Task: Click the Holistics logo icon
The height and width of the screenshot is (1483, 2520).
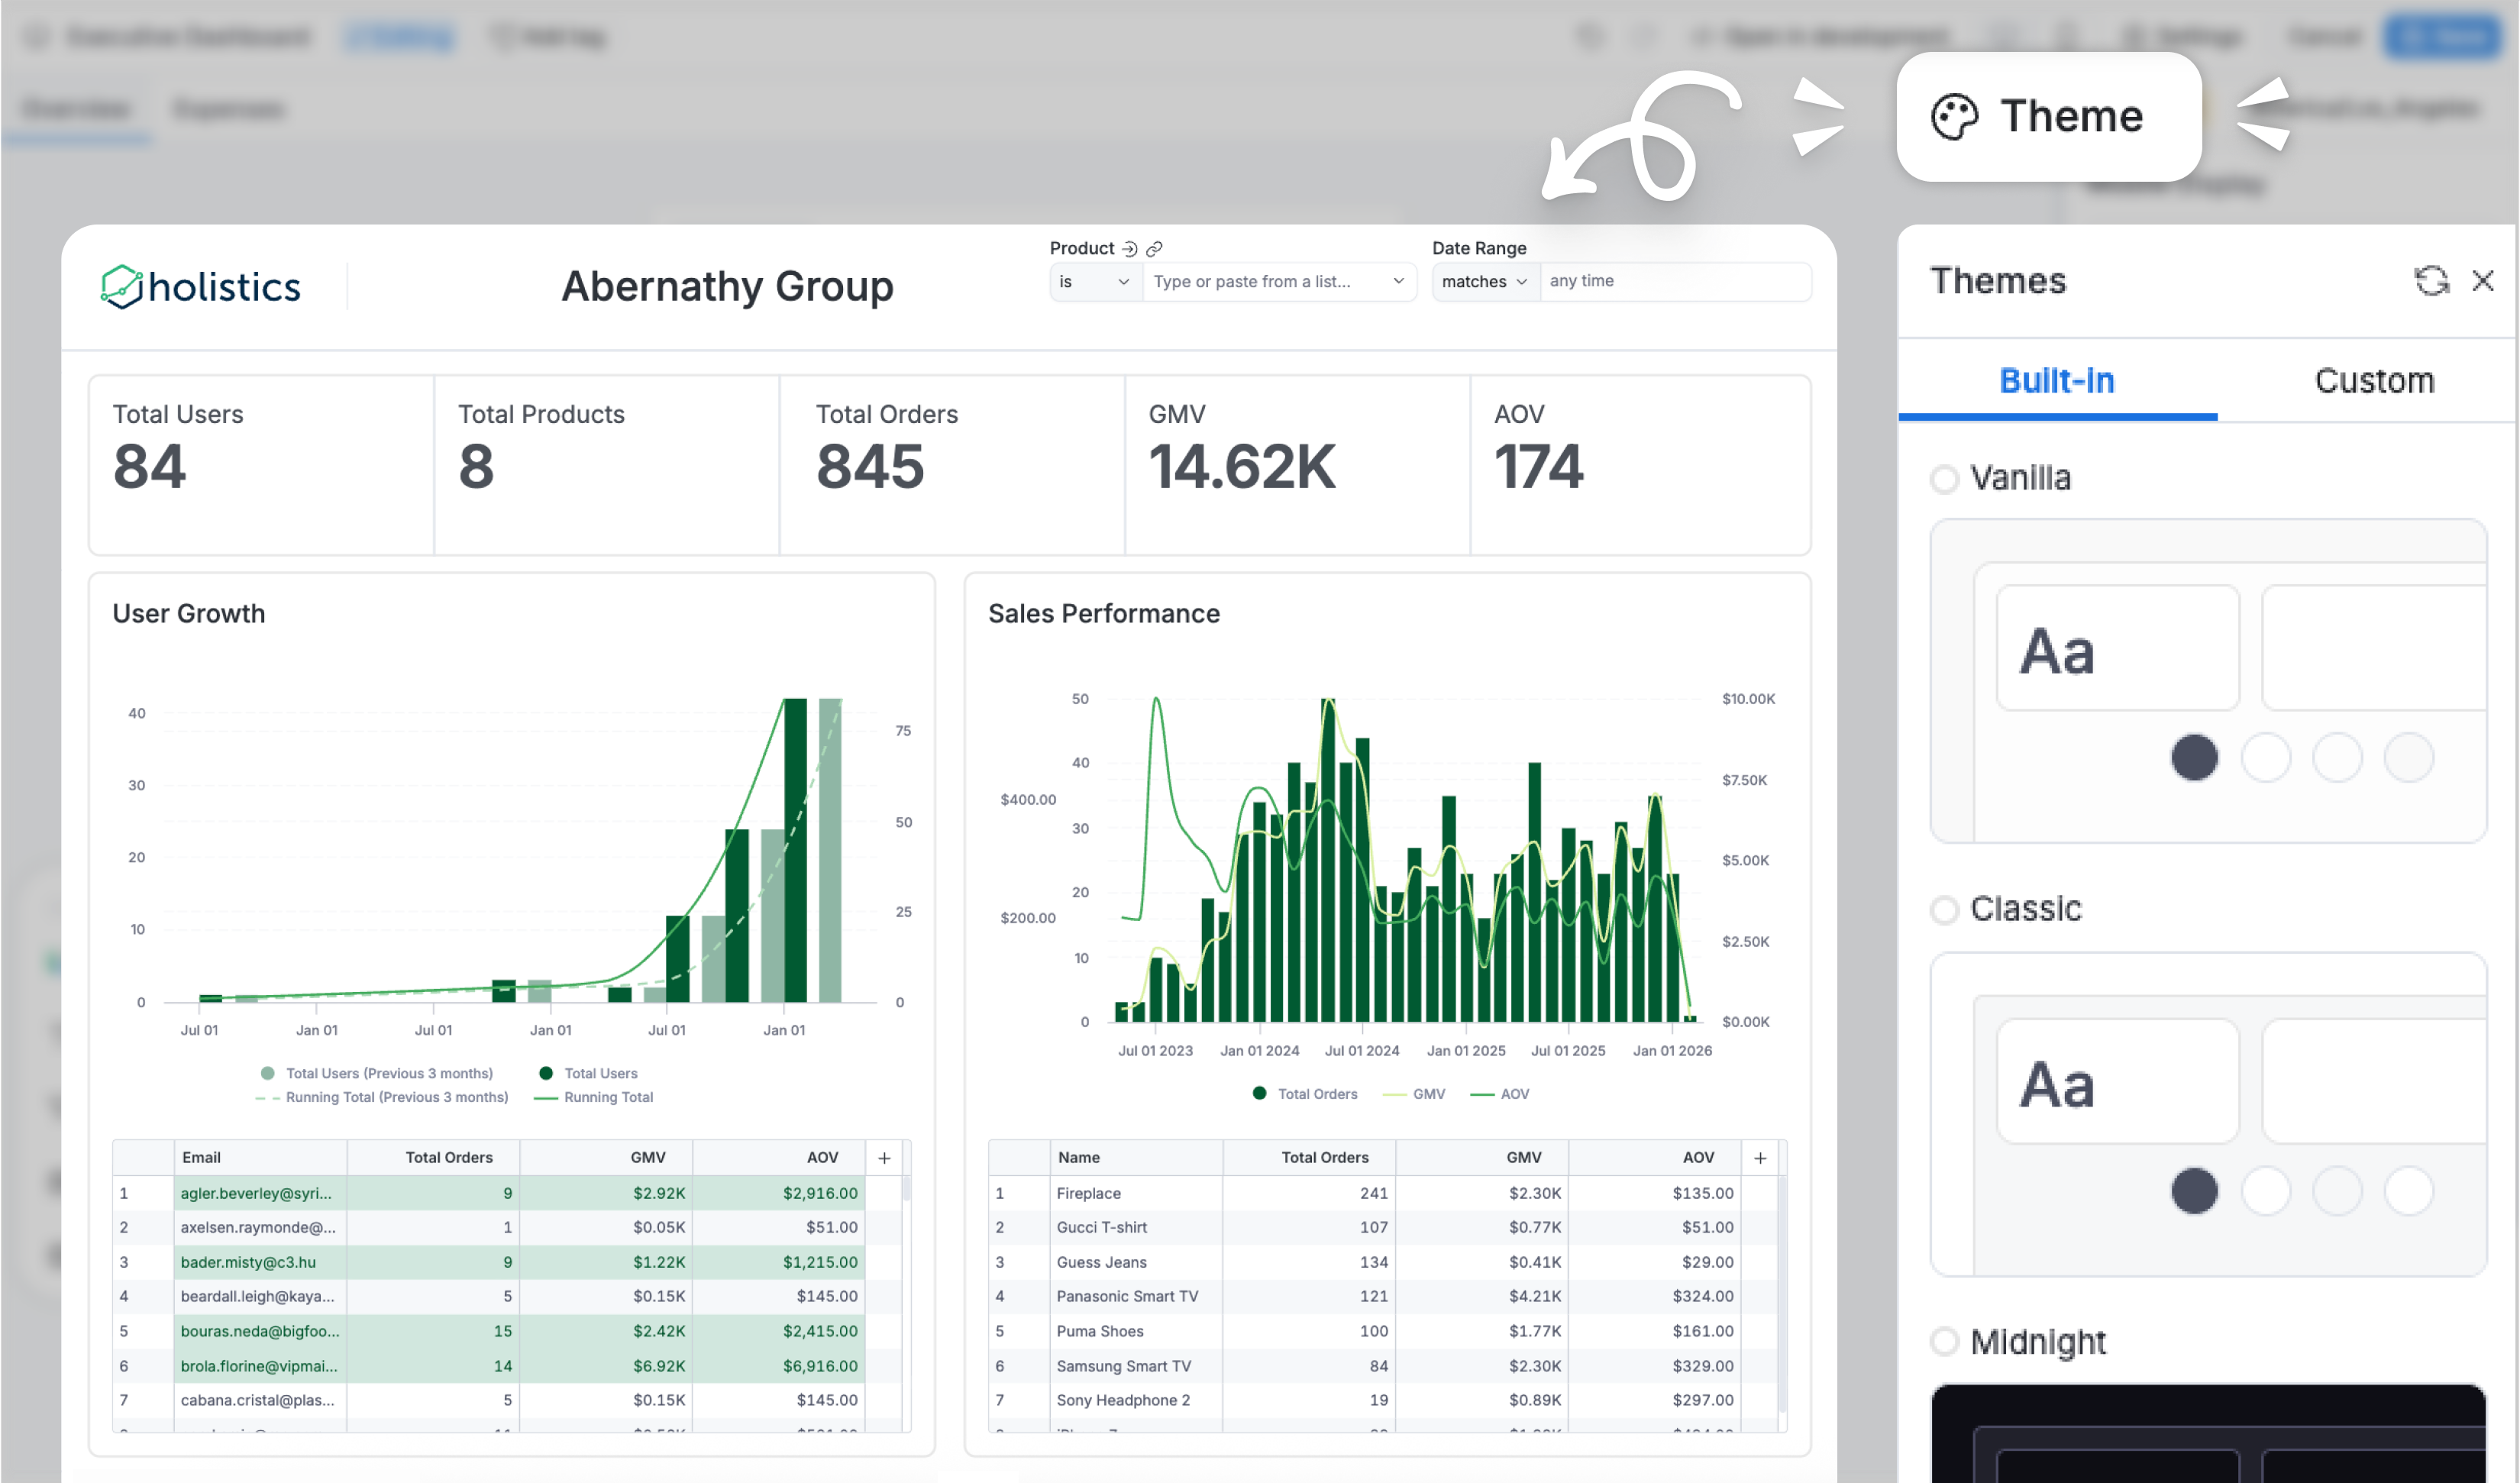Action: [x=122, y=286]
